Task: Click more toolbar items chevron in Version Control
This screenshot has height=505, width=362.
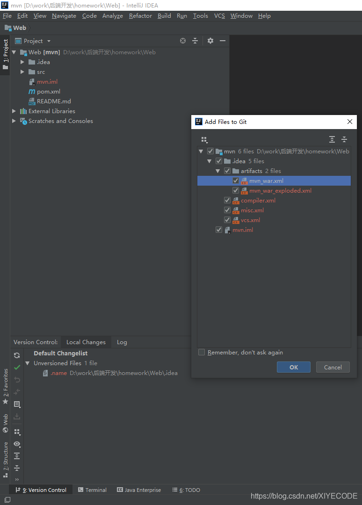Action: coord(17,479)
